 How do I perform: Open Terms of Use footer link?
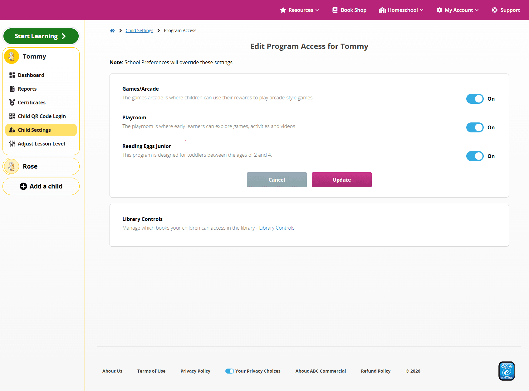tap(151, 371)
